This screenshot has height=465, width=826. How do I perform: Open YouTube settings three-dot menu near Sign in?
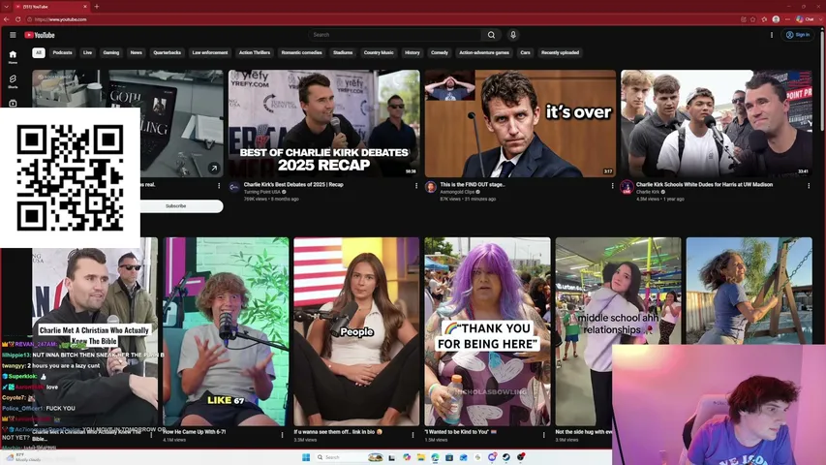pyautogui.click(x=772, y=35)
